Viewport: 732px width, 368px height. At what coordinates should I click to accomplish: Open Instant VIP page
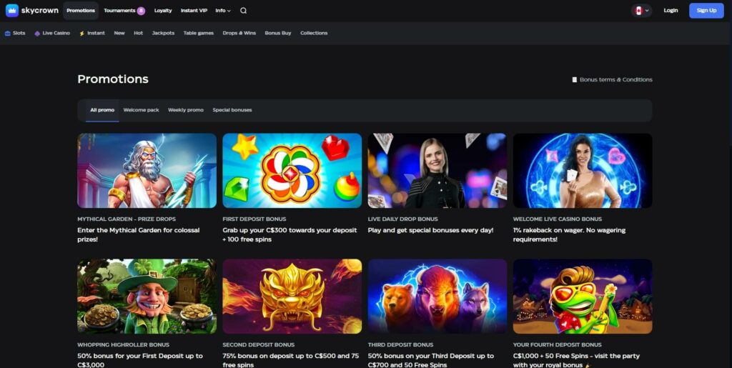tap(194, 10)
